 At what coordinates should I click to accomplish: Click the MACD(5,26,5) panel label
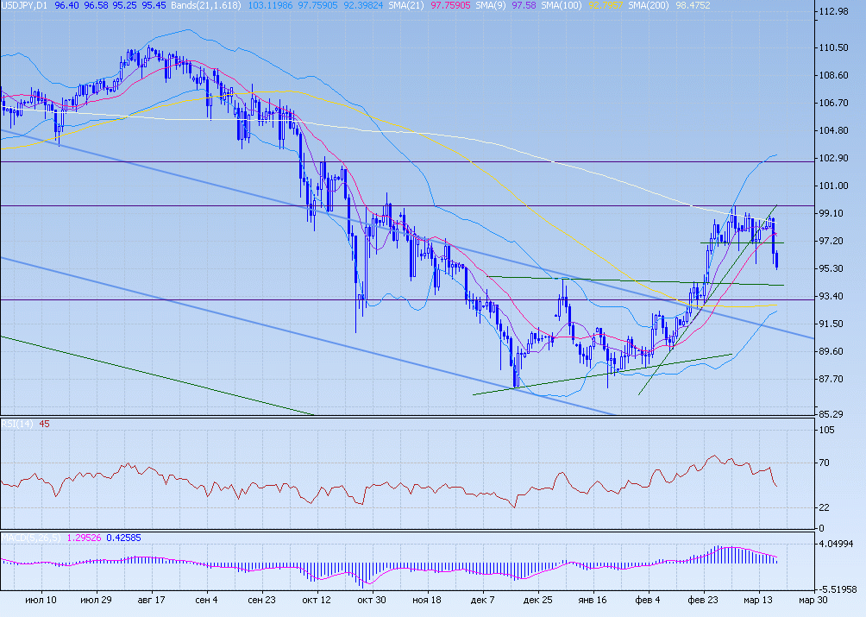point(28,538)
